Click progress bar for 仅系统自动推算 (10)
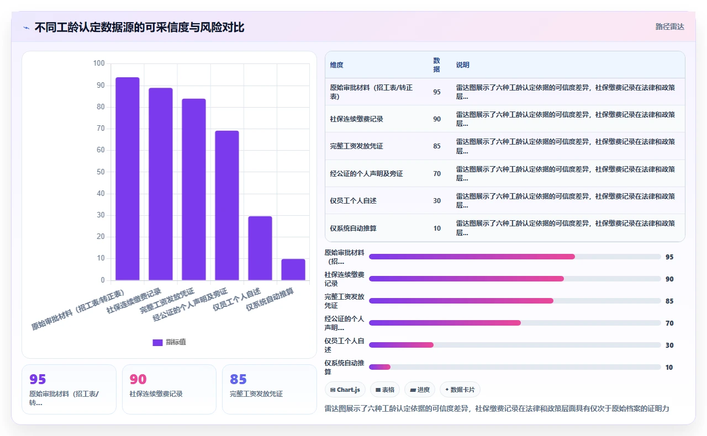Image resolution: width=707 pixels, height=436 pixels. tap(515, 367)
